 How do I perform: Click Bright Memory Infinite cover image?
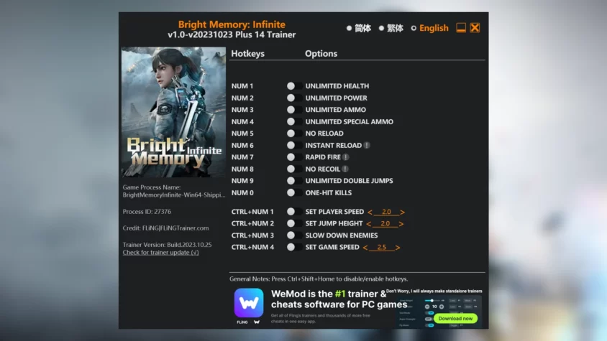click(173, 112)
